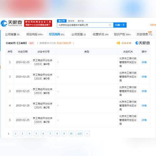Click the 企业主张 link
Image resolution: width=156 pixels, height=156 pixels.
(126, 43)
